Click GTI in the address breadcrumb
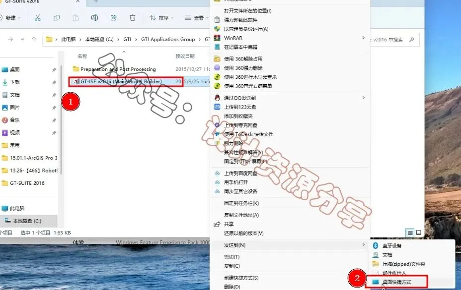The image size is (461, 290). (127, 39)
